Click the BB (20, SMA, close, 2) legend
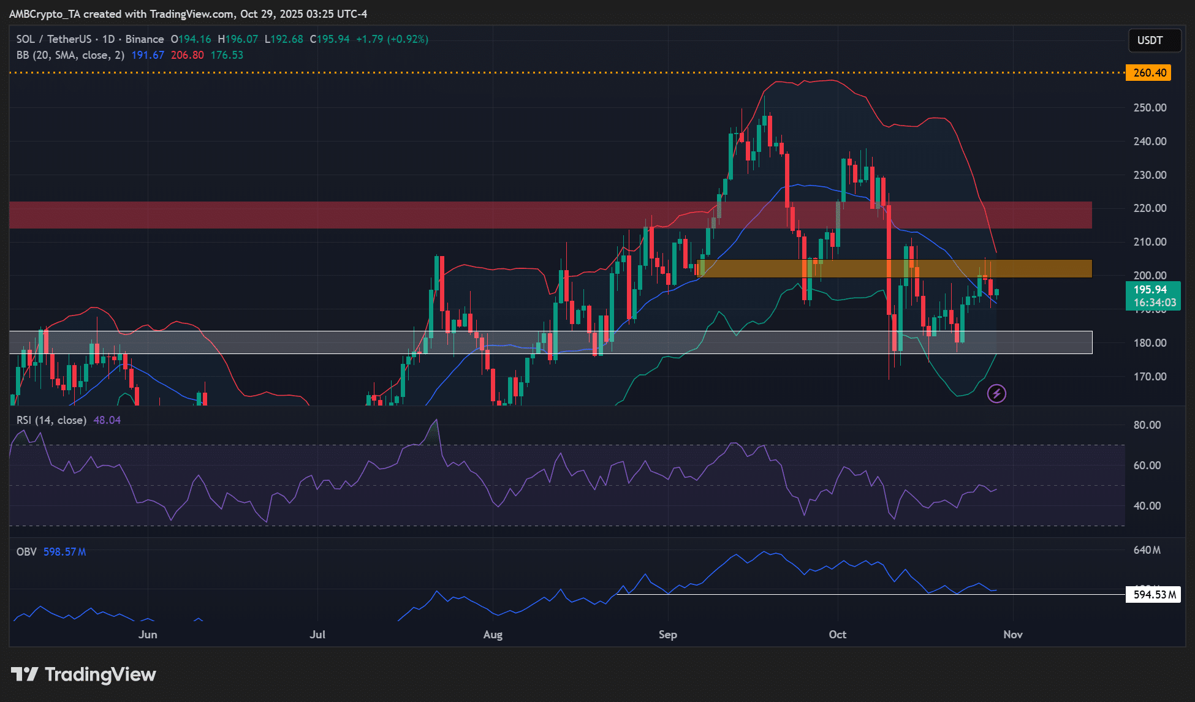Viewport: 1195px width, 702px height. click(x=70, y=55)
